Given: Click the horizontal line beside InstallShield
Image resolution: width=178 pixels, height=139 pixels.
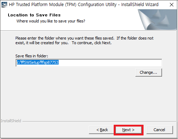Looking at the screenshot, I should click(x=99, y=122).
